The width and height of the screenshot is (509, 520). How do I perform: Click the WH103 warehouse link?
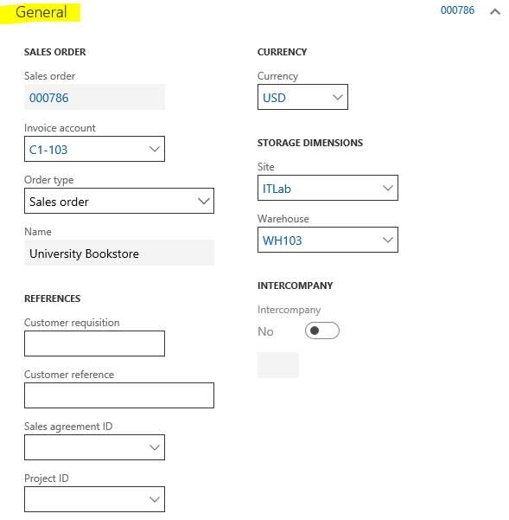[x=282, y=241]
